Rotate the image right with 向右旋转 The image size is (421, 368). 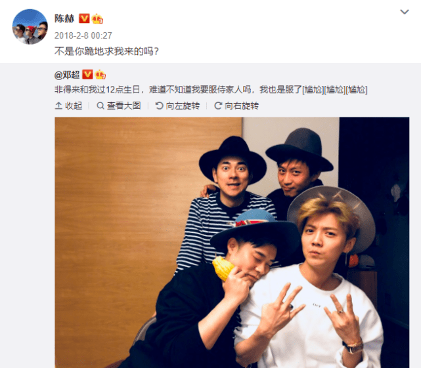pos(236,106)
